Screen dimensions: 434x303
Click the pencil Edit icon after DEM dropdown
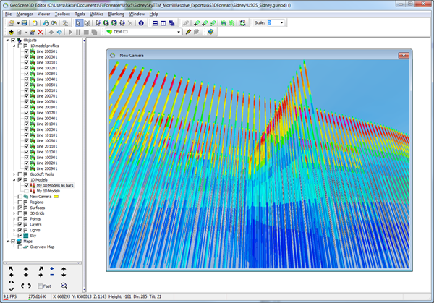coord(188,32)
